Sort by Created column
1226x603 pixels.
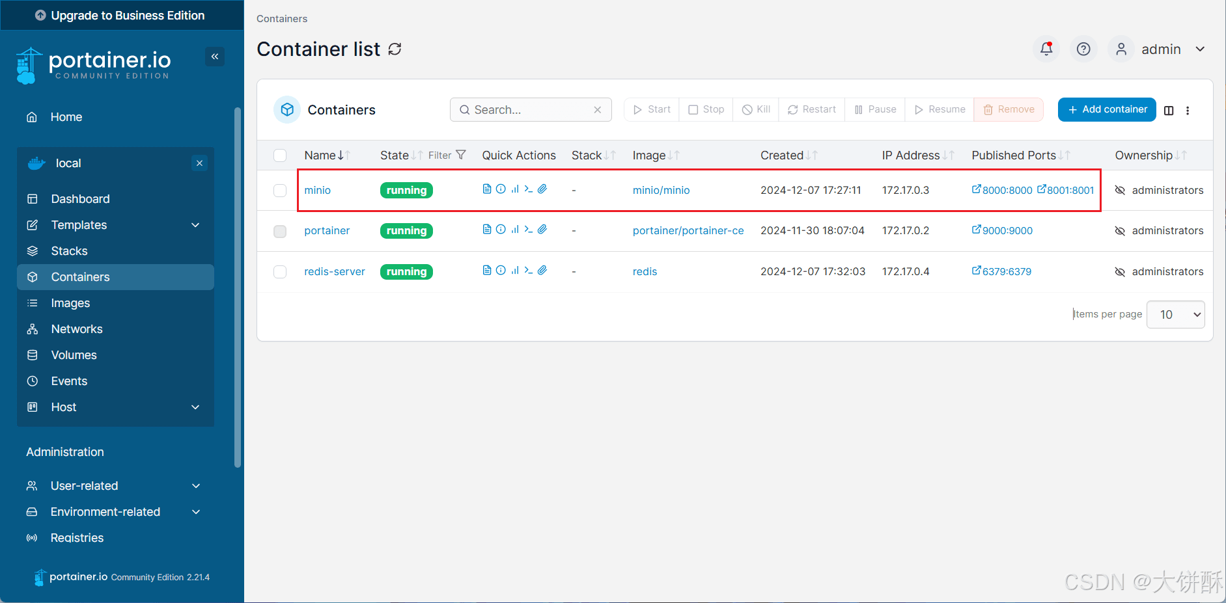[788, 155]
